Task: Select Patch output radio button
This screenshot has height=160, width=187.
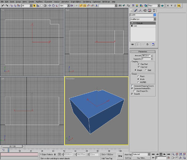Action: click(x=138, y=76)
